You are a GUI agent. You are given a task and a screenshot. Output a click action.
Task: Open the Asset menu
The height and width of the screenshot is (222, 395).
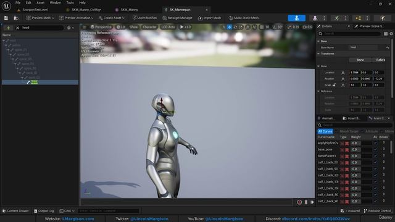tap(40, 2)
